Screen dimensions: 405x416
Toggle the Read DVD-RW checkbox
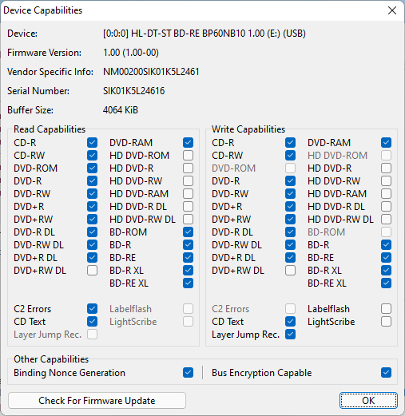click(92, 193)
